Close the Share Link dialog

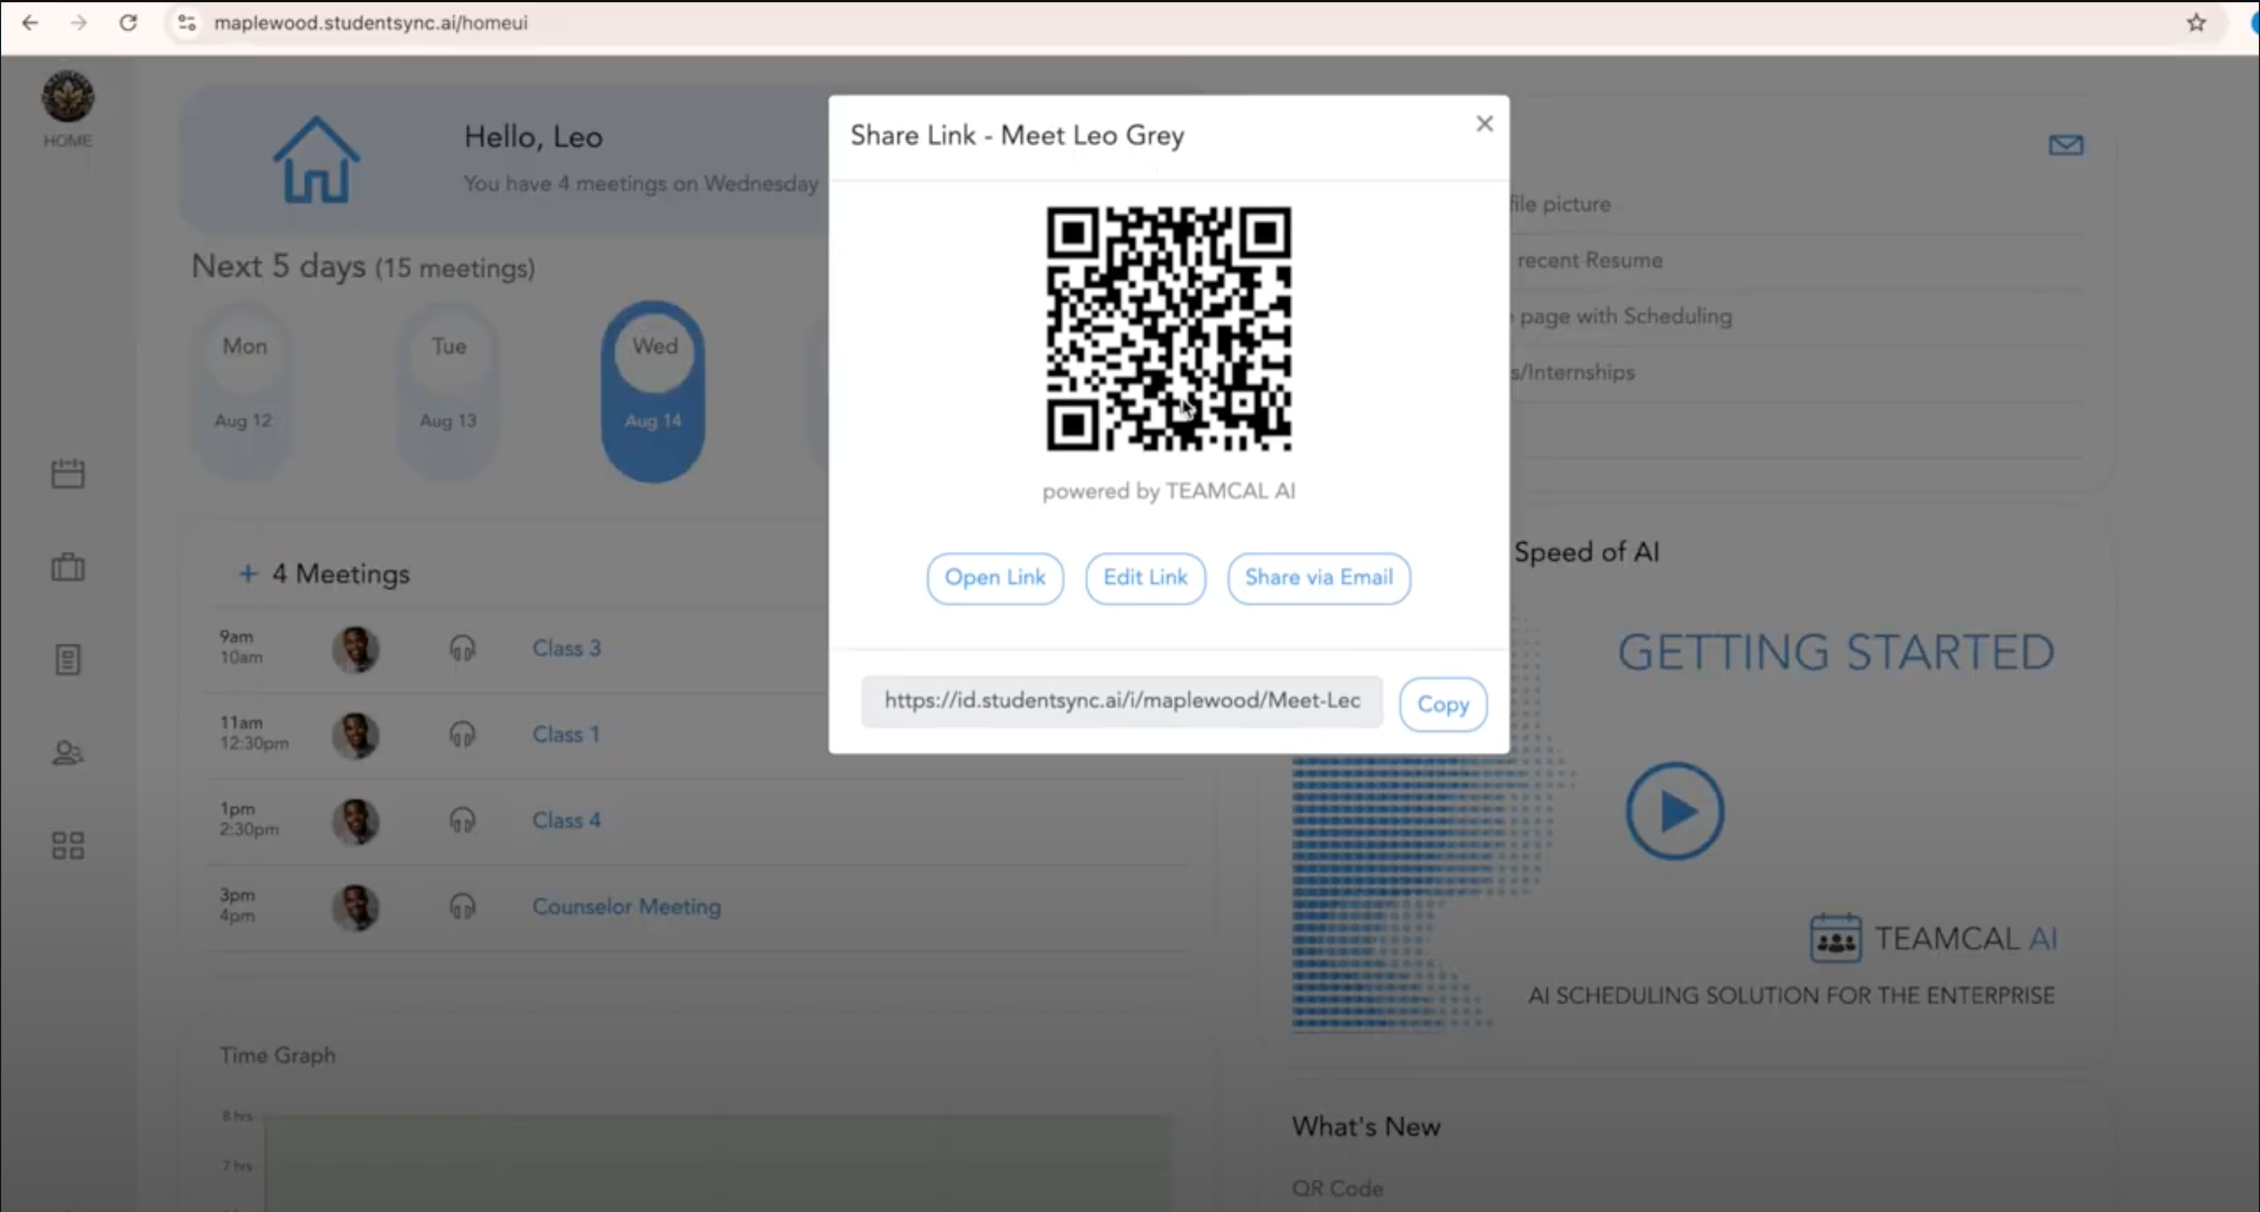tap(1484, 124)
